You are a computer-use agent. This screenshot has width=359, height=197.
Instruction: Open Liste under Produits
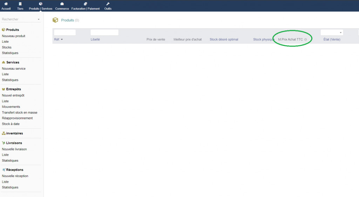(x=5, y=42)
